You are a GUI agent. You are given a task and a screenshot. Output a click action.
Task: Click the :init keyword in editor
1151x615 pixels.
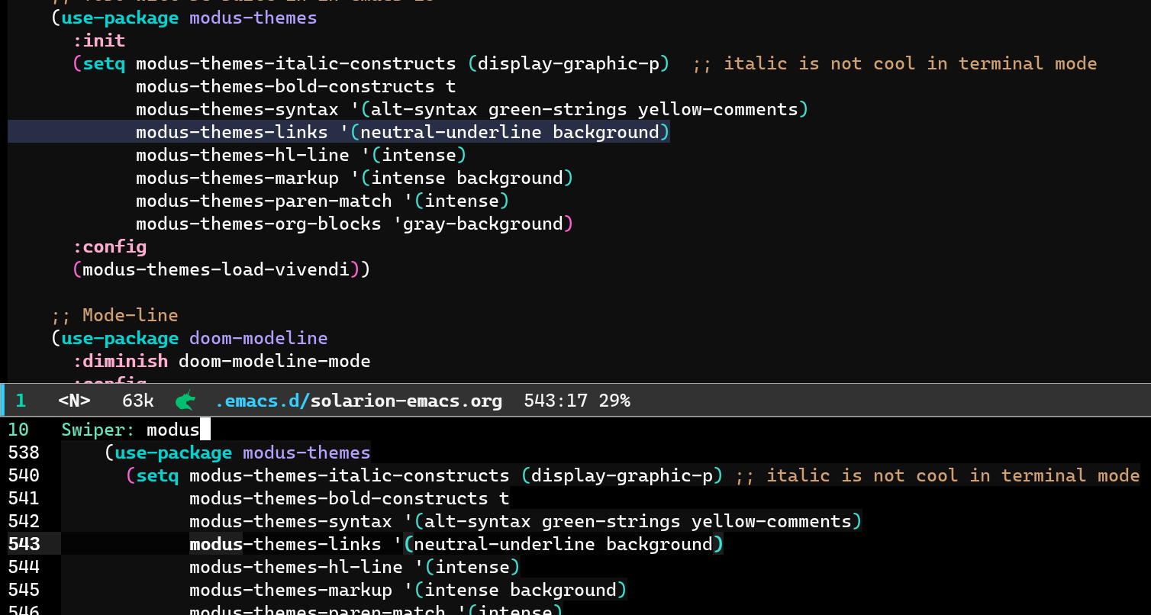point(99,40)
